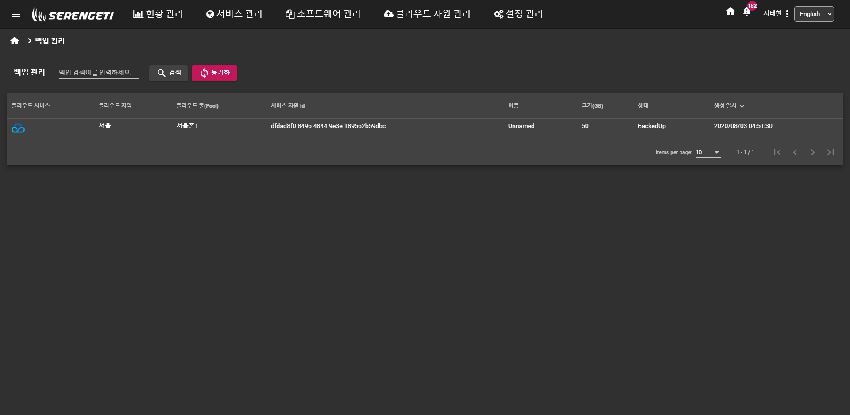The width and height of the screenshot is (850, 415).
Task: Expand the items per page selector
Action: click(x=708, y=152)
